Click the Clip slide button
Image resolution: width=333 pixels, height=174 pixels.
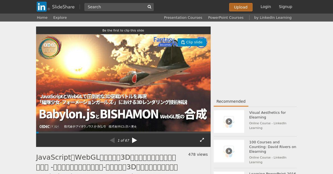coord(192,42)
